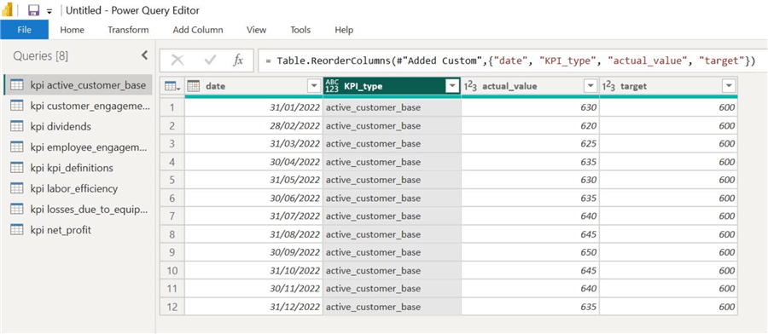Select the kpi employee_engagement query
Viewport: 768px width, 334px height.
point(79,147)
